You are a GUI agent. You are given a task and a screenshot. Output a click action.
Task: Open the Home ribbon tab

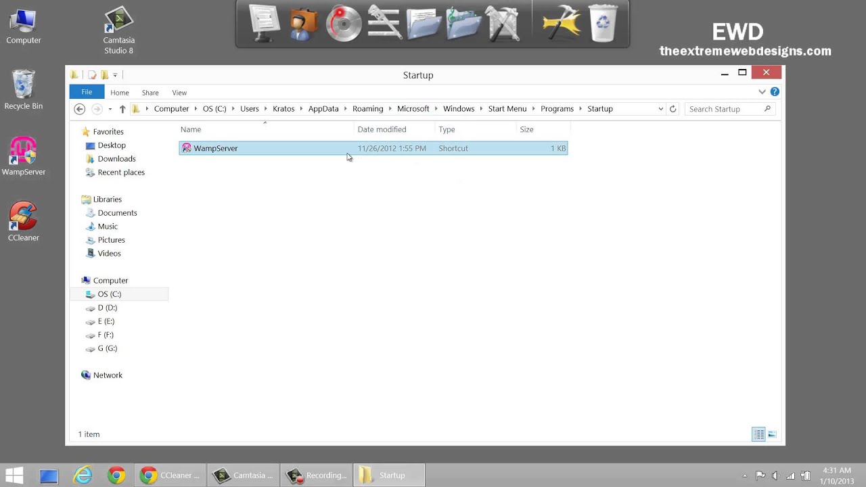coord(120,93)
